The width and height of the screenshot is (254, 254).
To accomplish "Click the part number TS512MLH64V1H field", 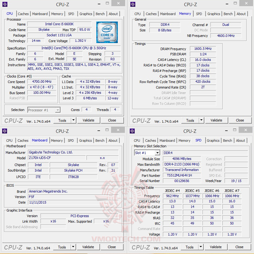I will point(182,175).
